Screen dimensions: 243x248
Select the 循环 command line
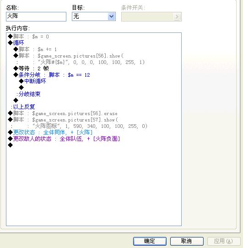(x=16, y=43)
